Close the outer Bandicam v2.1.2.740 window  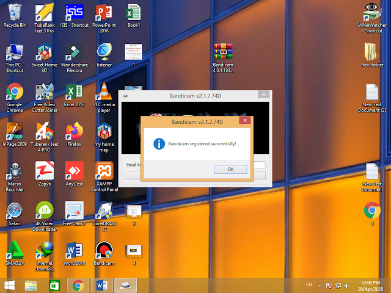click(x=263, y=95)
